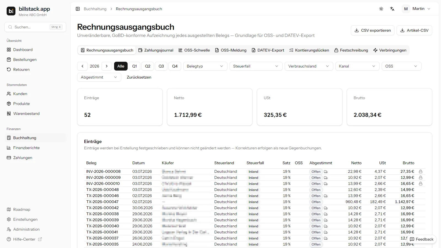Viewport: 441px width, 248px height.
Task: Expand the Verbrauchsland dropdown
Action: [309, 66]
